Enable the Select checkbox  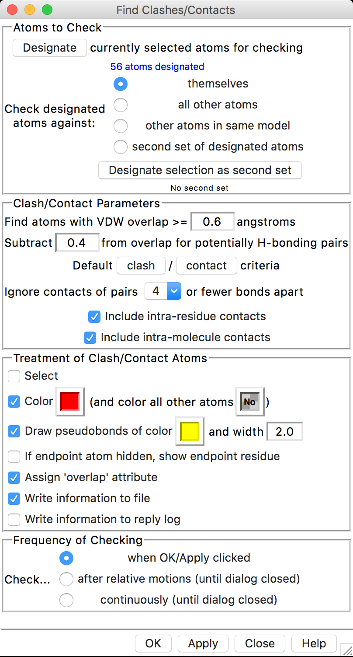(14, 376)
